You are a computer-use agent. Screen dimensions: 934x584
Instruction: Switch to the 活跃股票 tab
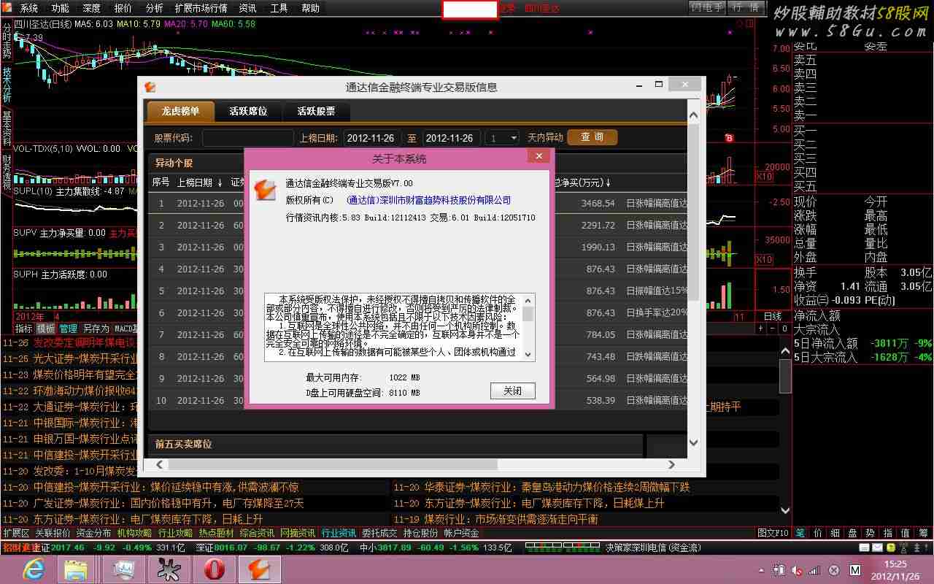click(x=316, y=111)
